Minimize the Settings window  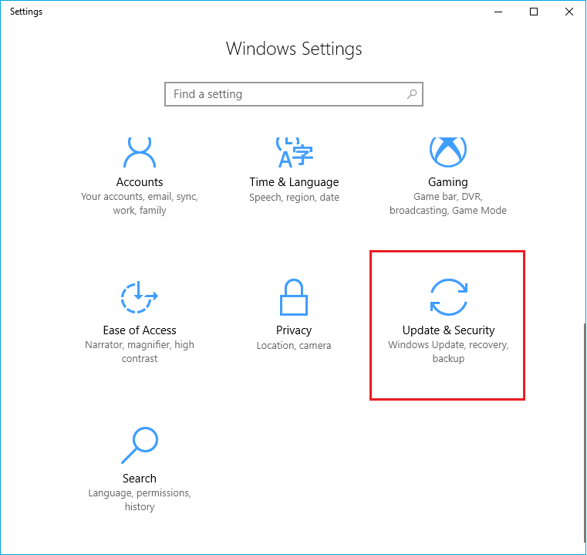498,12
